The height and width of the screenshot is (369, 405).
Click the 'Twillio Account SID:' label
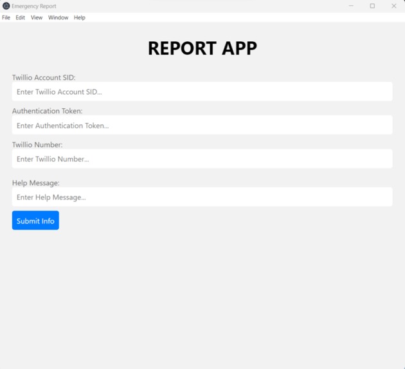point(44,78)
